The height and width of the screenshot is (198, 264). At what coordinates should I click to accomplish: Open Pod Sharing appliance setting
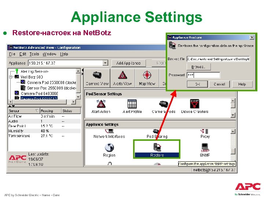pyautogui.click(x=157, y=134)
